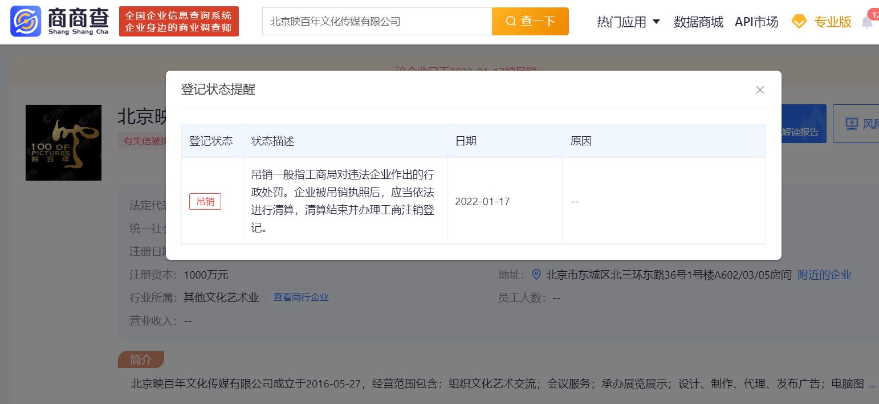Click the 映百年 company logo thumbnail
The height and width of the screenshot is (404, 879).
click(x=63, y=142)
